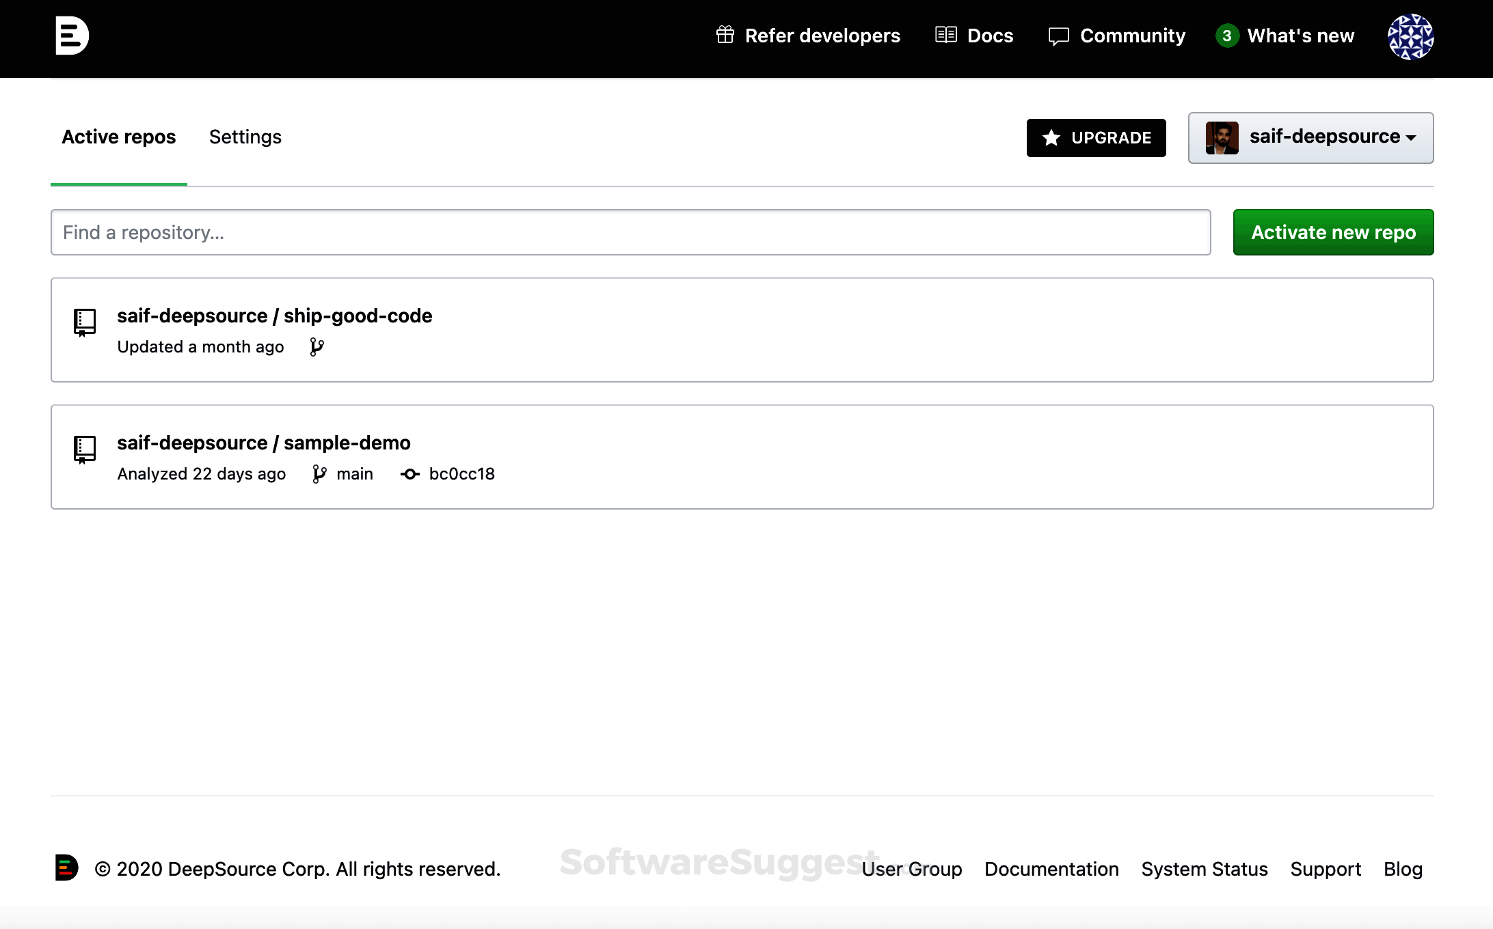The width and height of the screenshot is (1493, 929).
Task: Click the repository icon for ship-good-code
Action: click(83, 323)
